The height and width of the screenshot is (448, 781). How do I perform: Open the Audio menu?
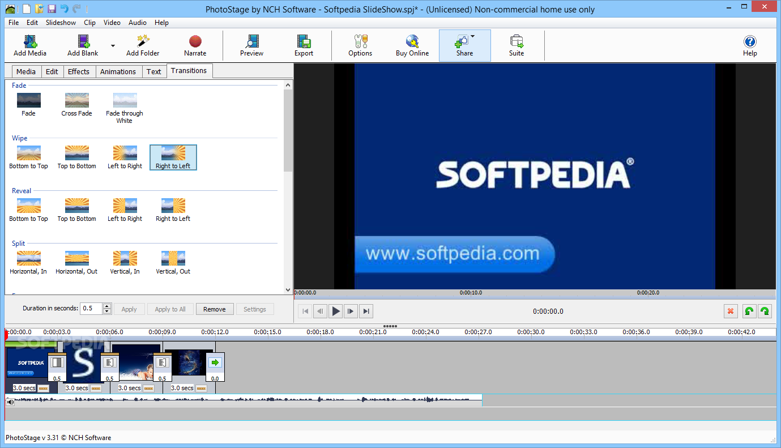[x=138, y=23]
